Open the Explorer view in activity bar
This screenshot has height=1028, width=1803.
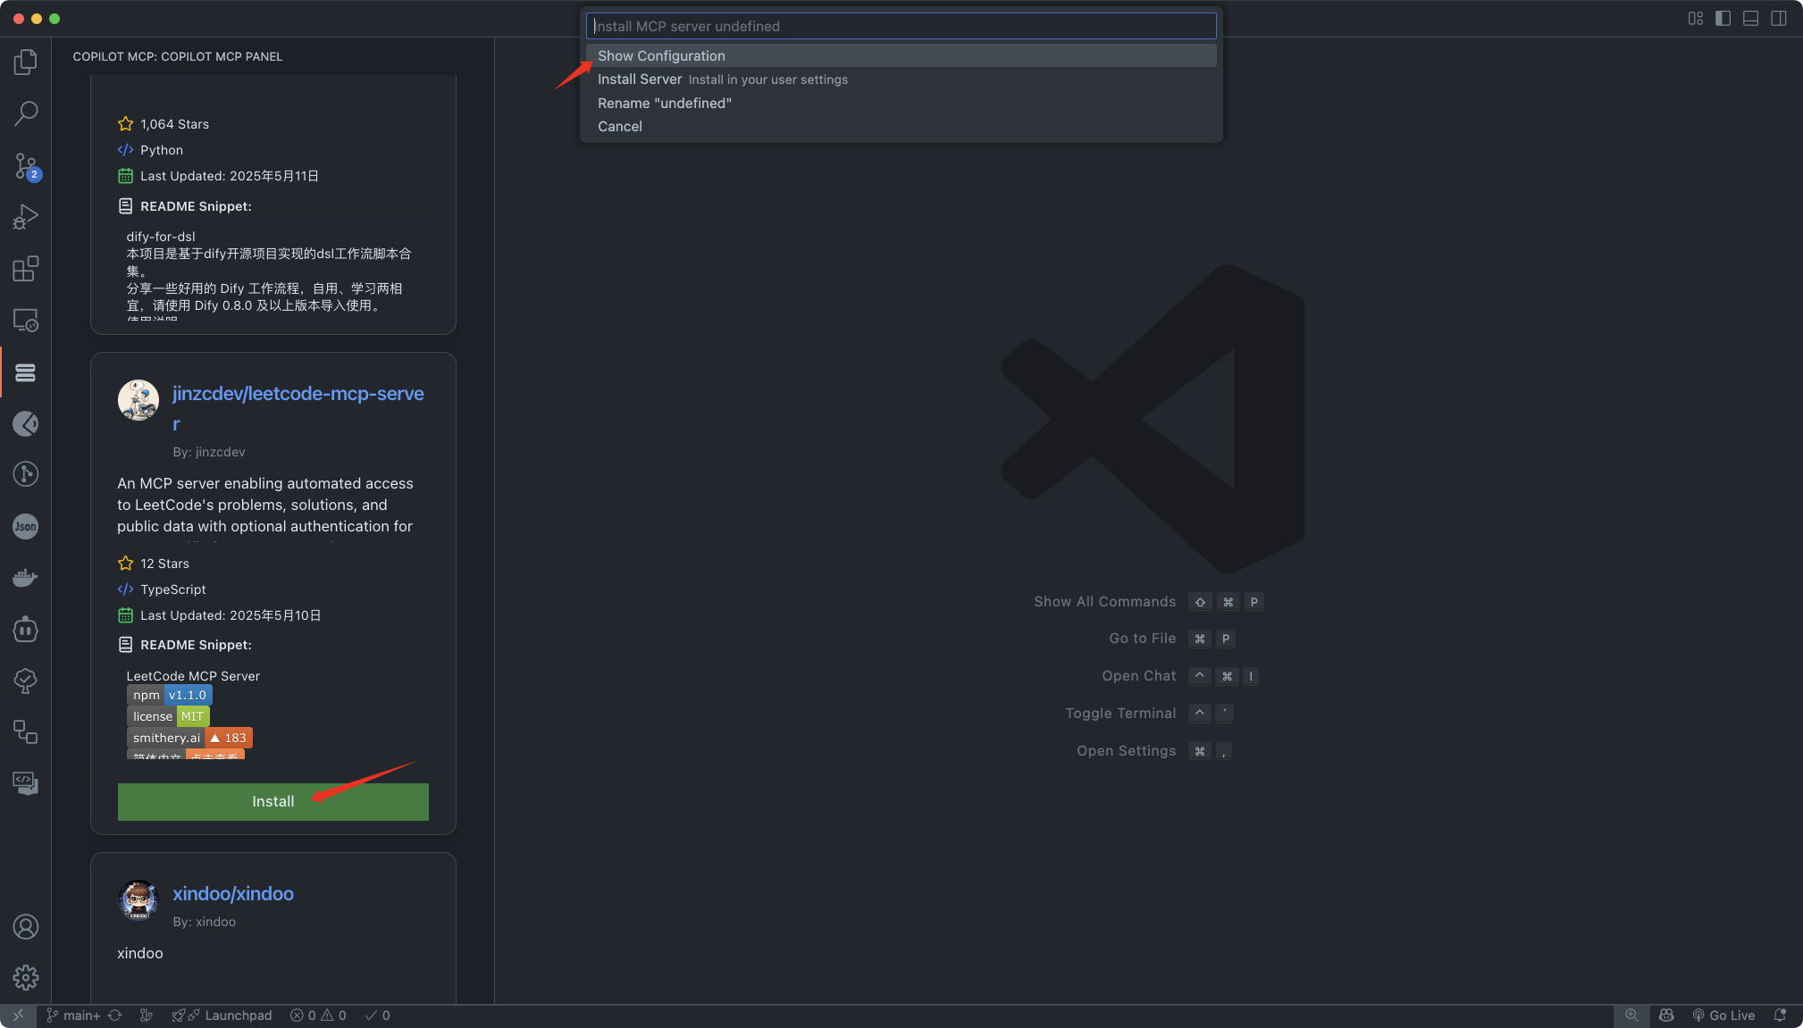pyautogui.click(x=26, y=62)
